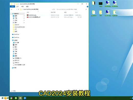Open 文档 under This PC
Viewport: 133px width, 100px height.
tap(16, 49)
